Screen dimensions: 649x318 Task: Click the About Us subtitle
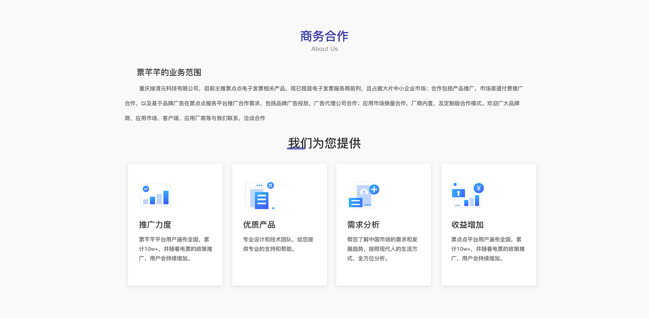[x=324, y=49]
